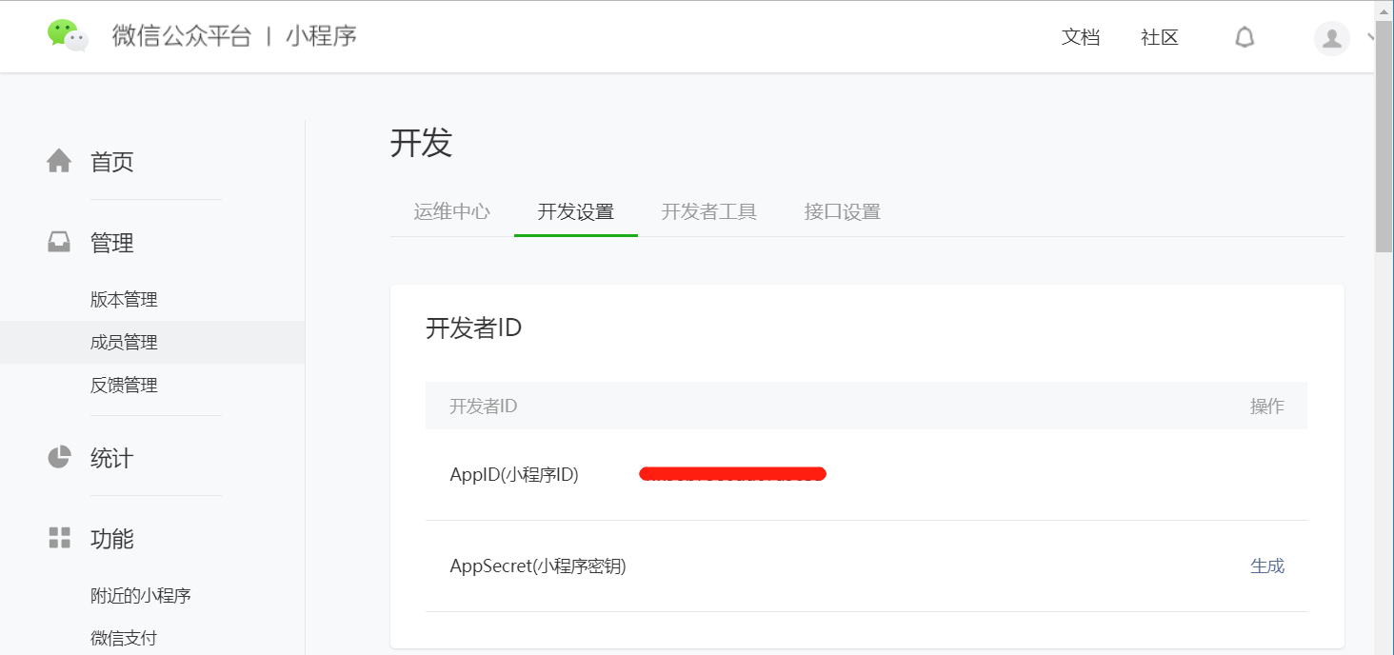
Task: Open 附近的小程序 in sidebar
Action: coord(141,596)
